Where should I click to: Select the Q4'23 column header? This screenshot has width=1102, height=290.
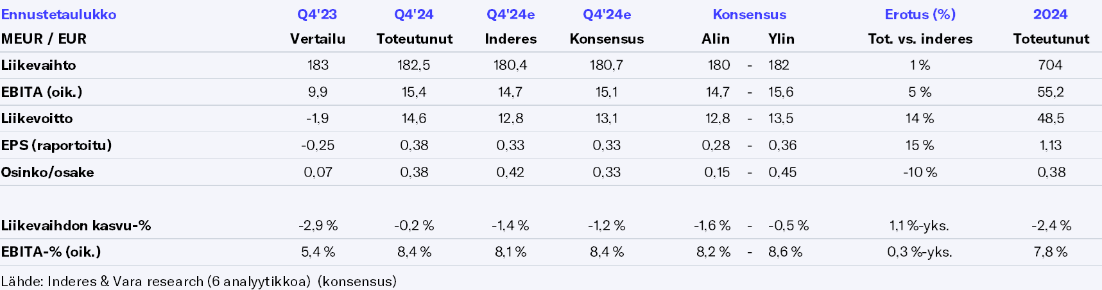(x=317, y=14)
